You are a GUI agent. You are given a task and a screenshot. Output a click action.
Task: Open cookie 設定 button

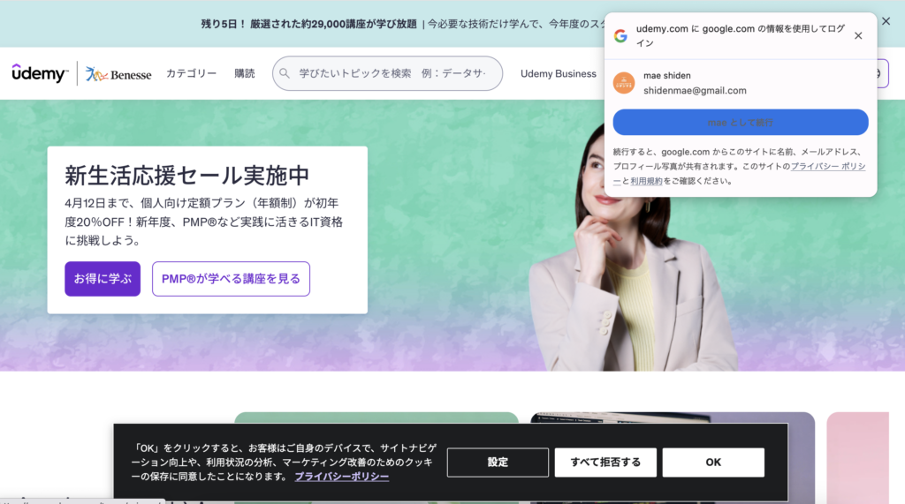(498, 463)
